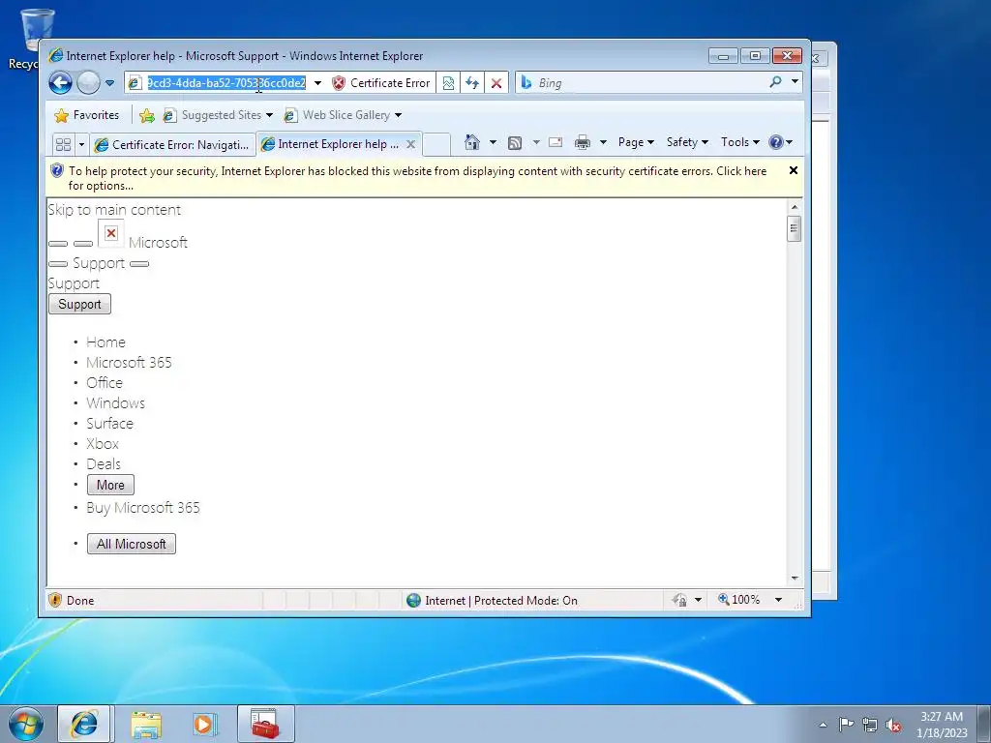Open the Windows link
This screenshot has height=743, width=991.
tap(116, 403)
